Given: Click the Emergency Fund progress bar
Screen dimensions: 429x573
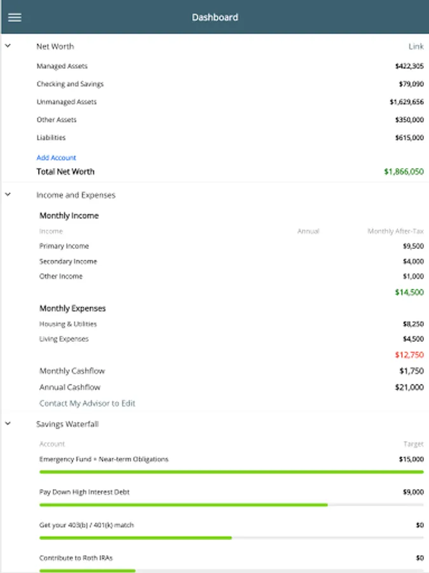Looking at the screenshot, I should [x=231, y=472].
